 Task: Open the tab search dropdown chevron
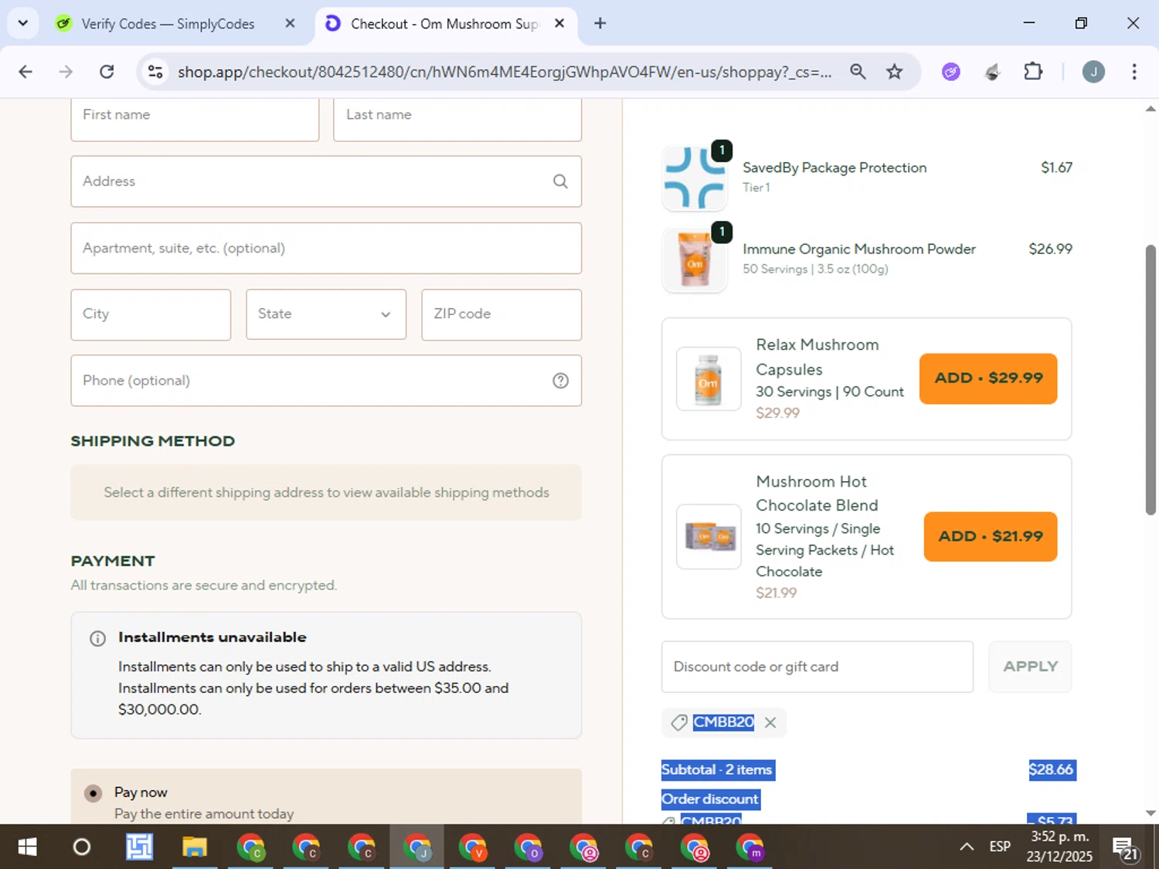[x=23, y=23]
